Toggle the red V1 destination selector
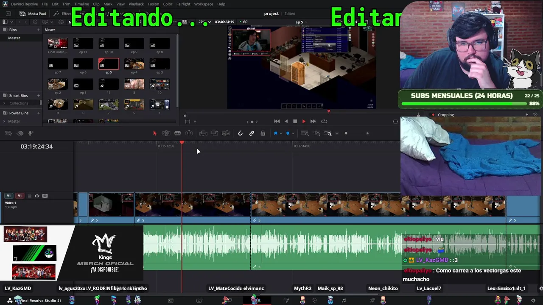The width and height of the screenshot is (543, 305). [x=20, y=196]
